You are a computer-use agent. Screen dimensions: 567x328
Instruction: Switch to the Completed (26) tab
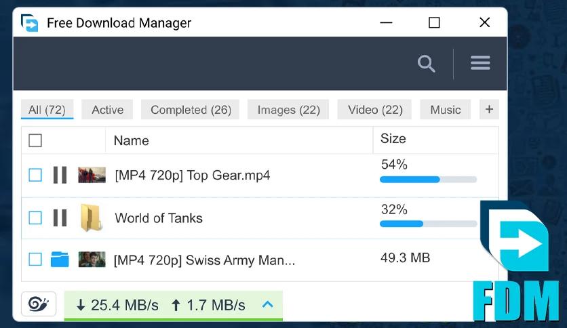point(191,110)
